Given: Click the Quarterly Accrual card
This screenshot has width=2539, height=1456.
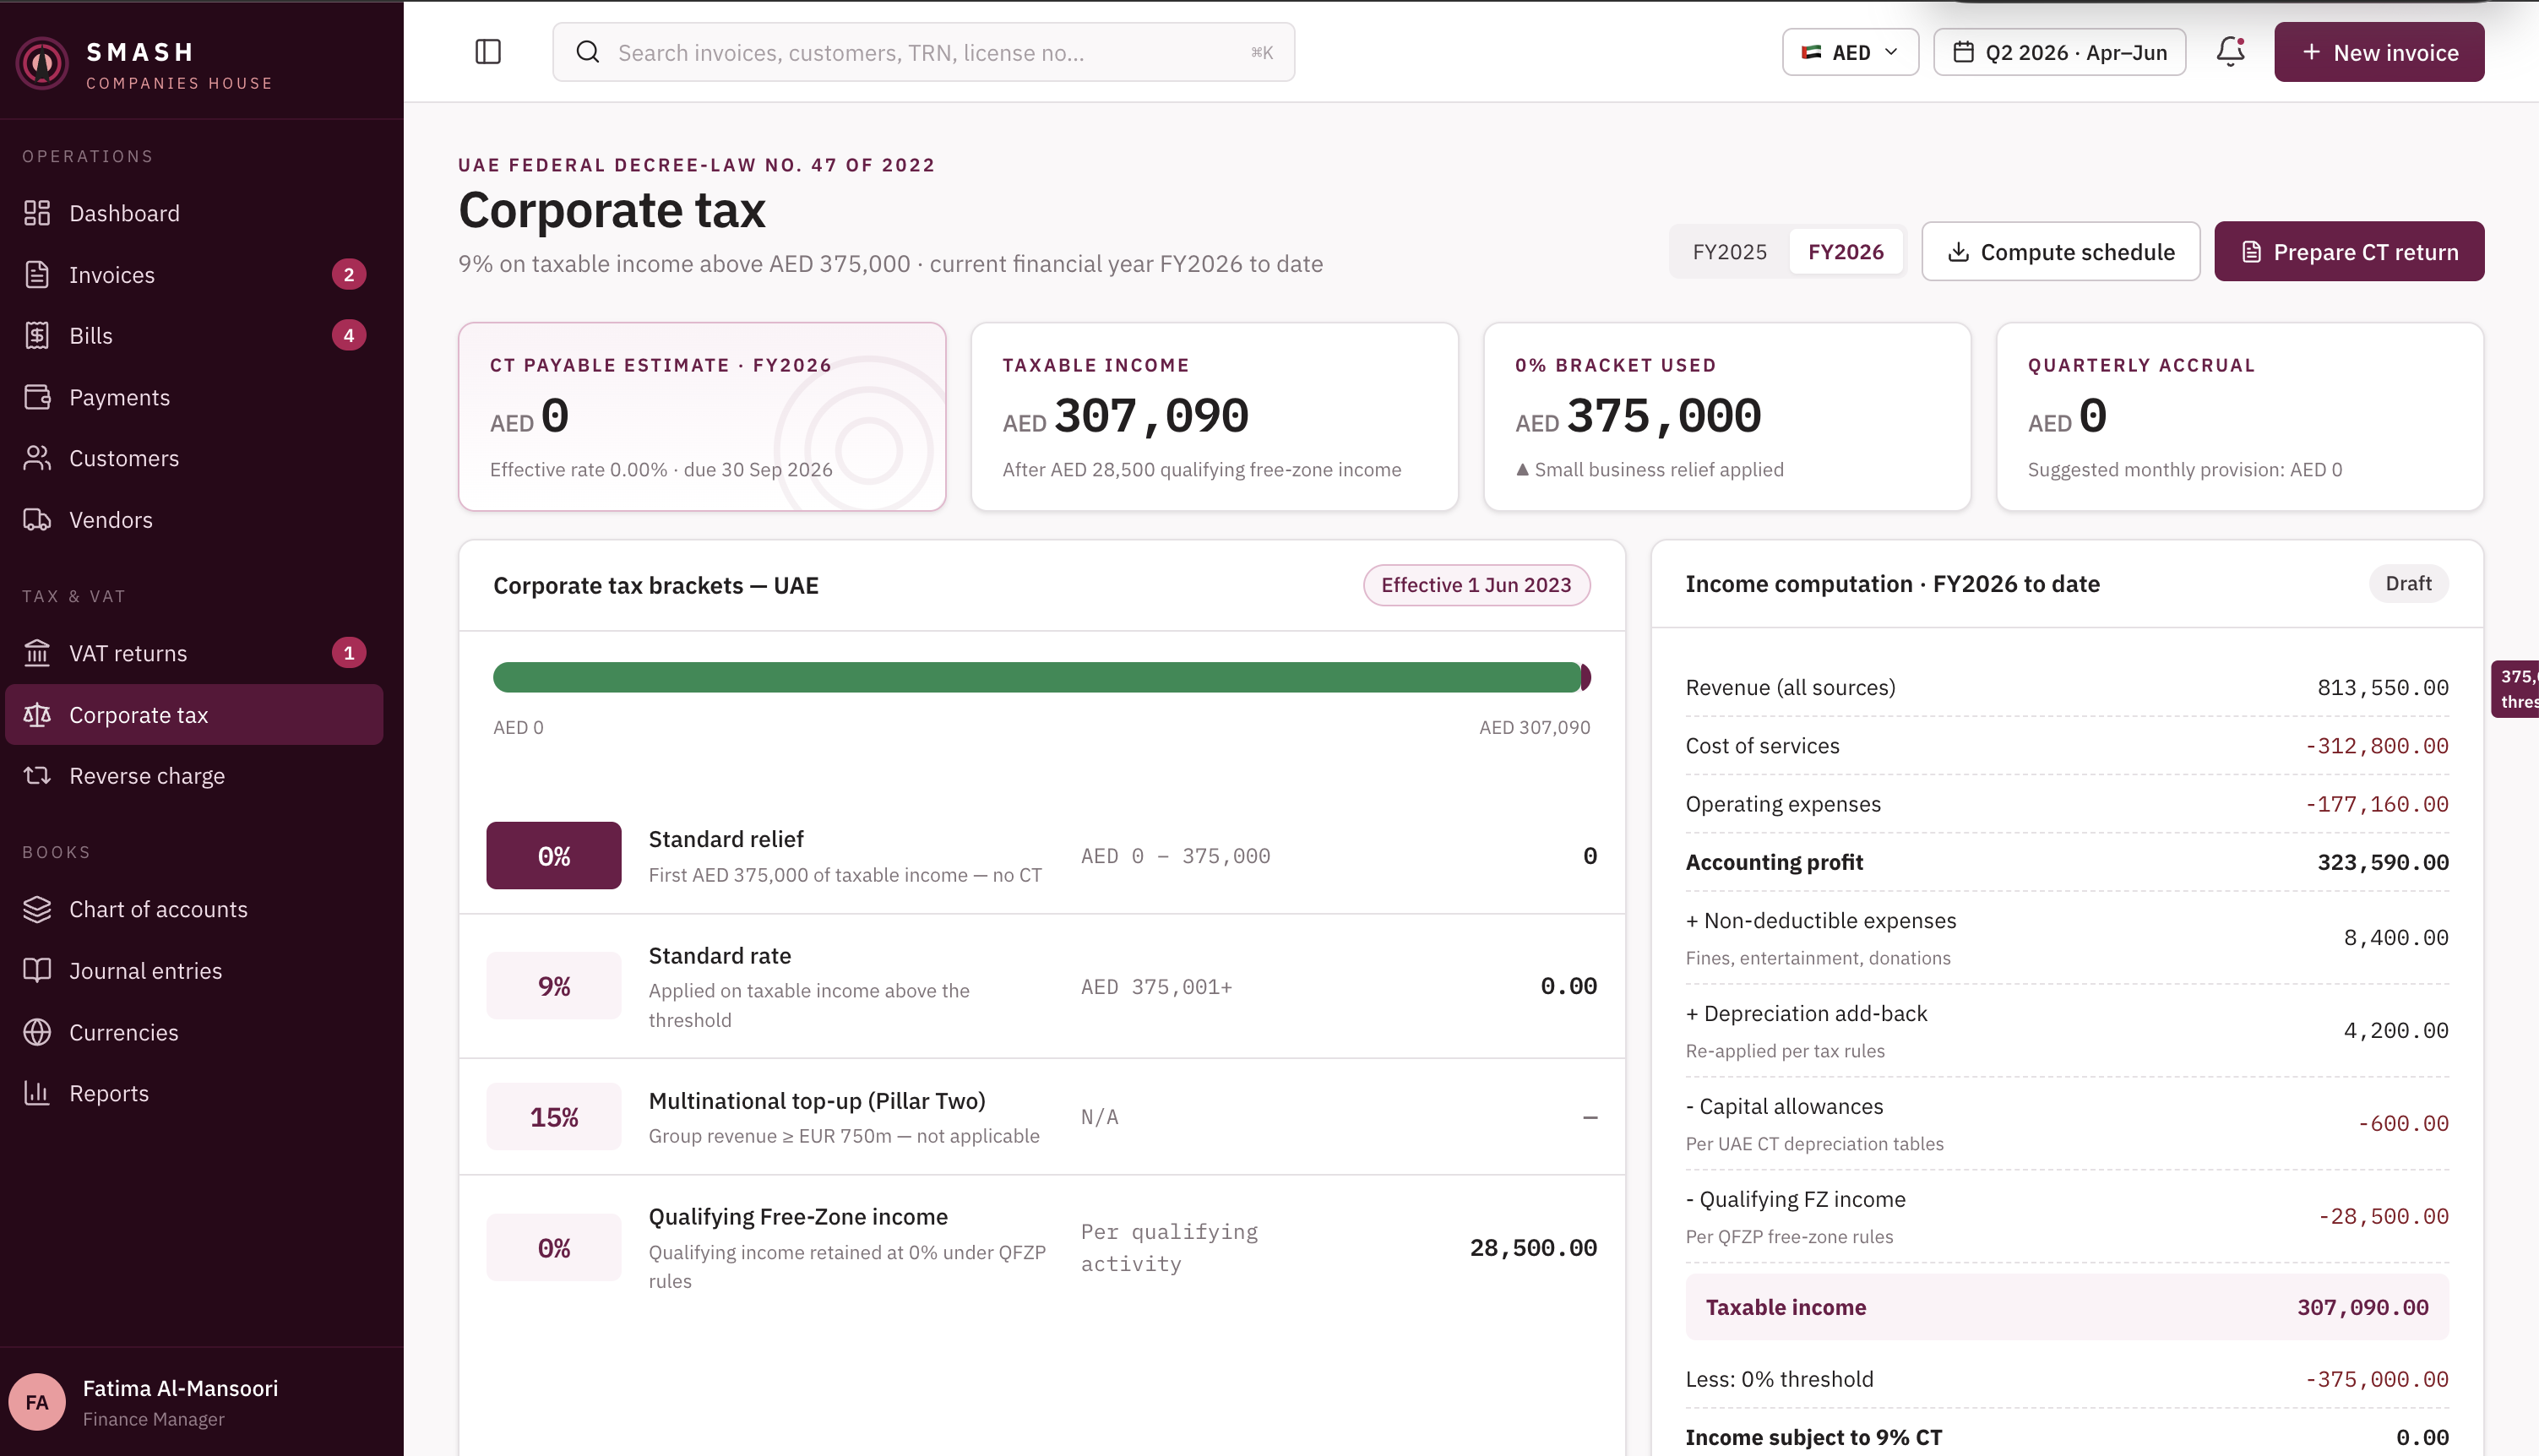Looking at the screenshot, I should 2240,416.
